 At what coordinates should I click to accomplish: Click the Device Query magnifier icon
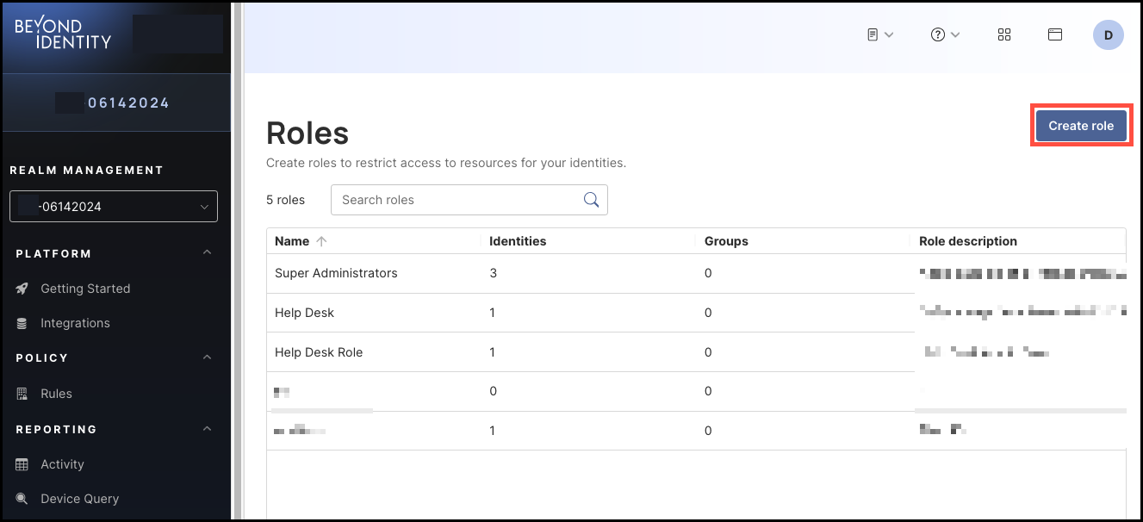point(22,499)
